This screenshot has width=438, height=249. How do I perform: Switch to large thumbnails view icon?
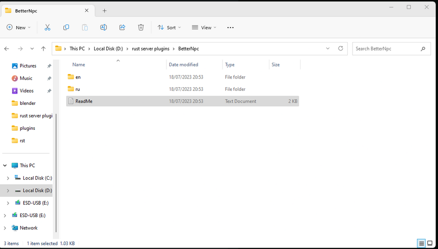pos(430,243)
